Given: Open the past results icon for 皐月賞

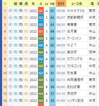Looking at the screenshot, I should click(26, 31).
